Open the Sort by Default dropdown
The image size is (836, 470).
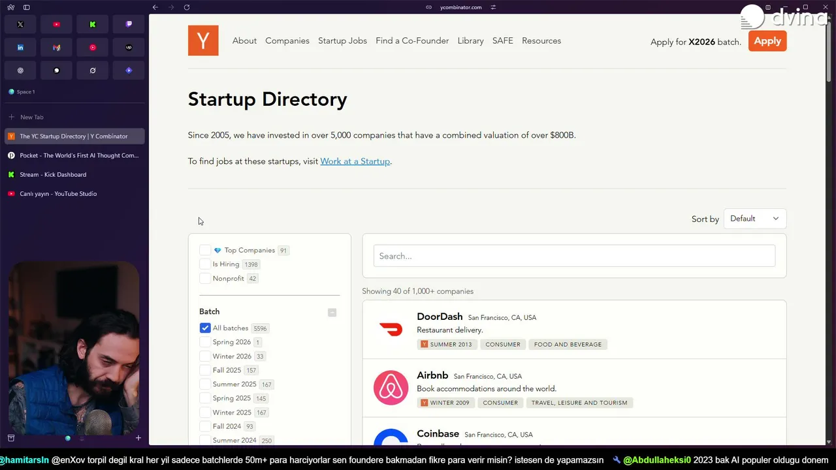click(754, 219)
